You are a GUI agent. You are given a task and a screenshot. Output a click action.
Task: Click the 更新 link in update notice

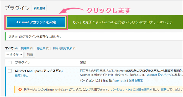(x=164, y=89)
